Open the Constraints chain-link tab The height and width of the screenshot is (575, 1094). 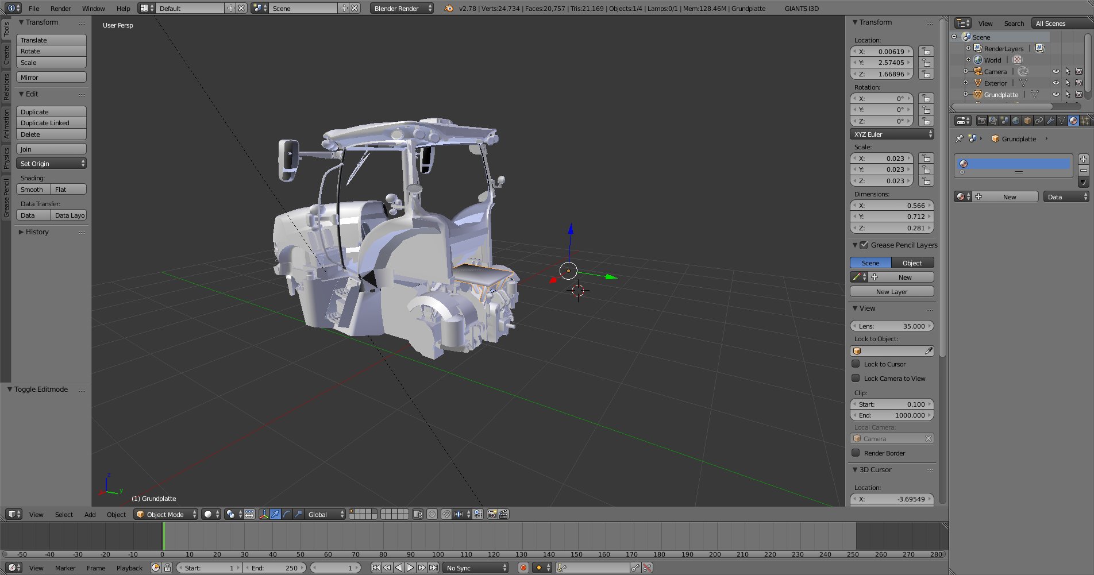[1039, 121]
